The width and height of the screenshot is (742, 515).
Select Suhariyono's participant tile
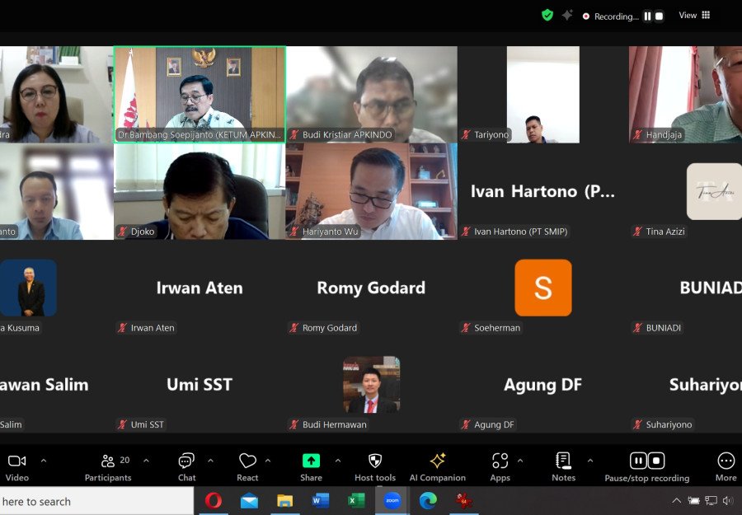685,385
